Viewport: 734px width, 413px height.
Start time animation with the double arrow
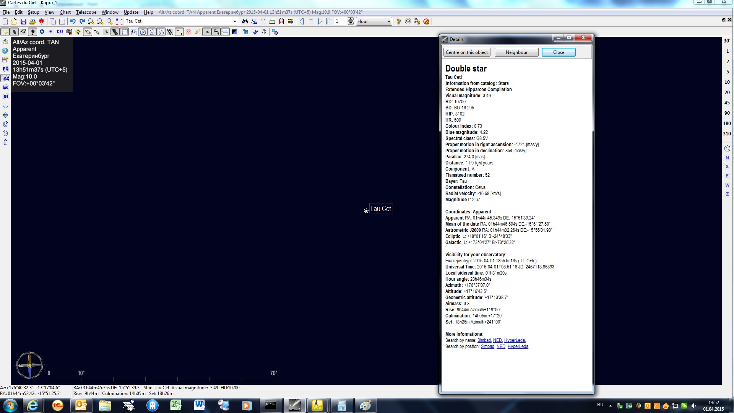329,21
